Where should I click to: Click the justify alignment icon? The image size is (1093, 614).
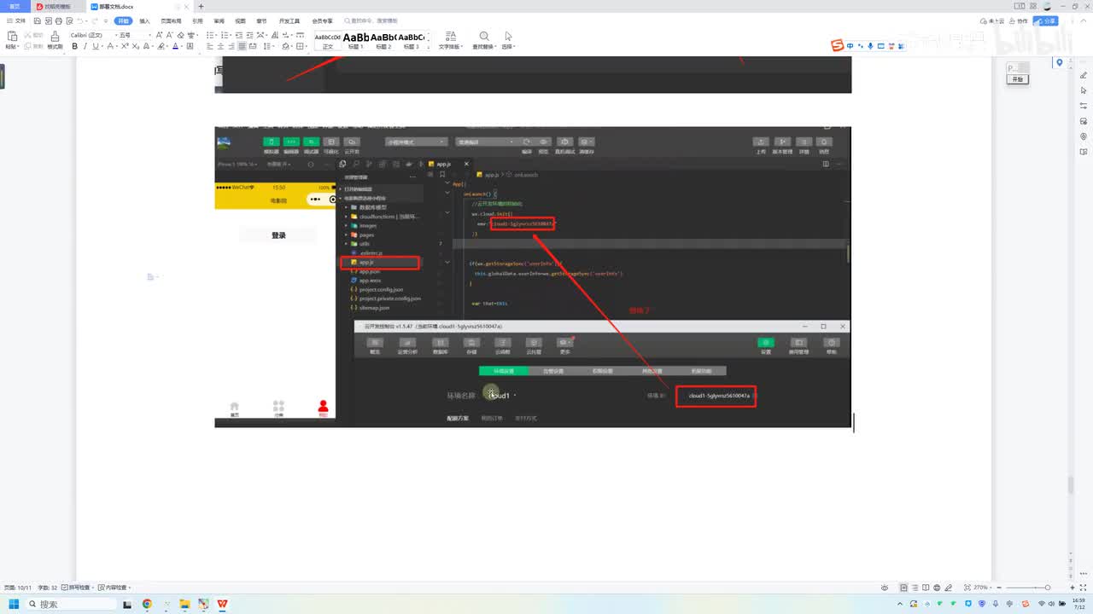pos(242,46)
